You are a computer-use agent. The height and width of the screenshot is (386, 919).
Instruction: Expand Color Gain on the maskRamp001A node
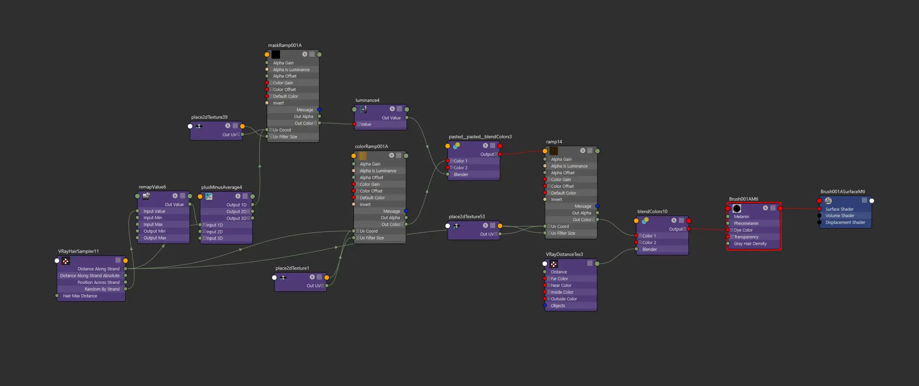[271, 83]
